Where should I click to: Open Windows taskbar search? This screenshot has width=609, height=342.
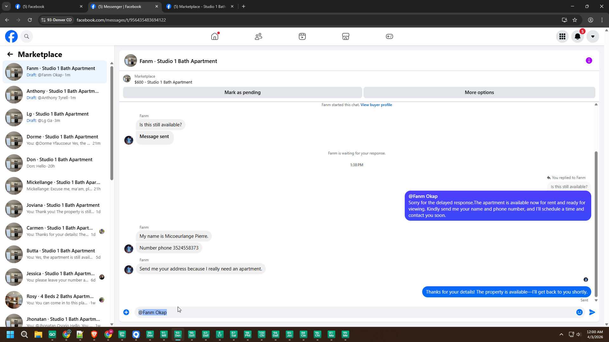pos(24,334)
